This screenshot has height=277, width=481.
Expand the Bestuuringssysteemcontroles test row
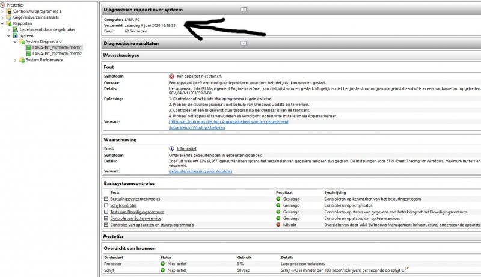[x=106, y=199]
